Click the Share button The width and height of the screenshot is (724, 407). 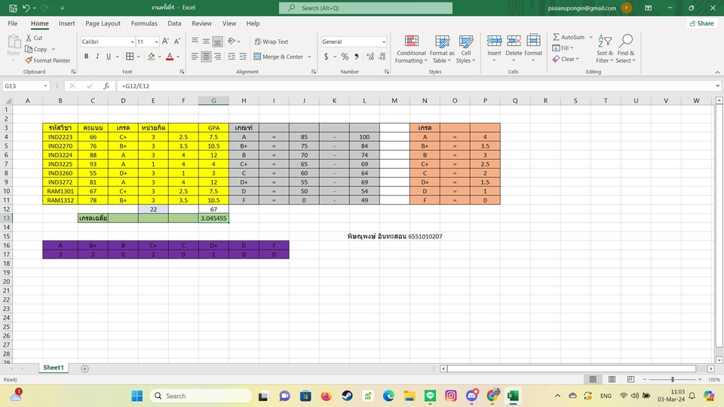pos(701,23)
